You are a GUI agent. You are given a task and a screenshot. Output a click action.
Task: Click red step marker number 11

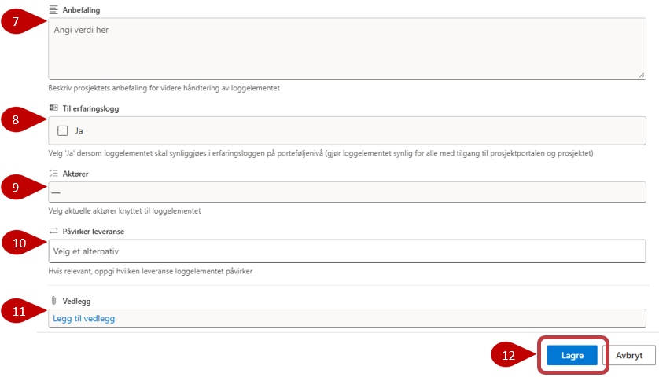click(x=19, y=312)
